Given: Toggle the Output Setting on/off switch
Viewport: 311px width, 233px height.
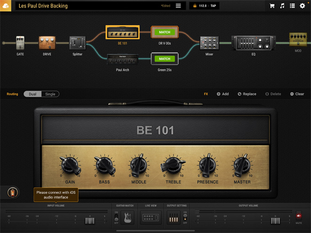Looking at the screenshot, I should tap(185, 217).
